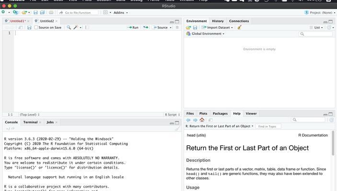Click the Environment pane search field

point(315,34)
